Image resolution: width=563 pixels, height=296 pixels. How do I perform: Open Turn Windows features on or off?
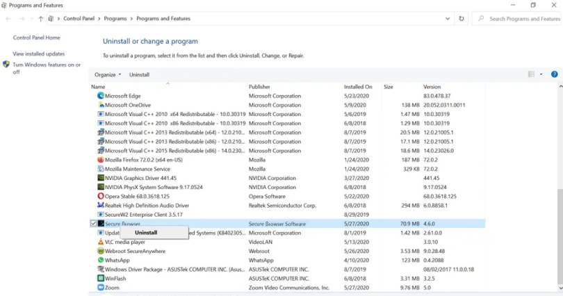pyautogui.click(x=47, y=68)
